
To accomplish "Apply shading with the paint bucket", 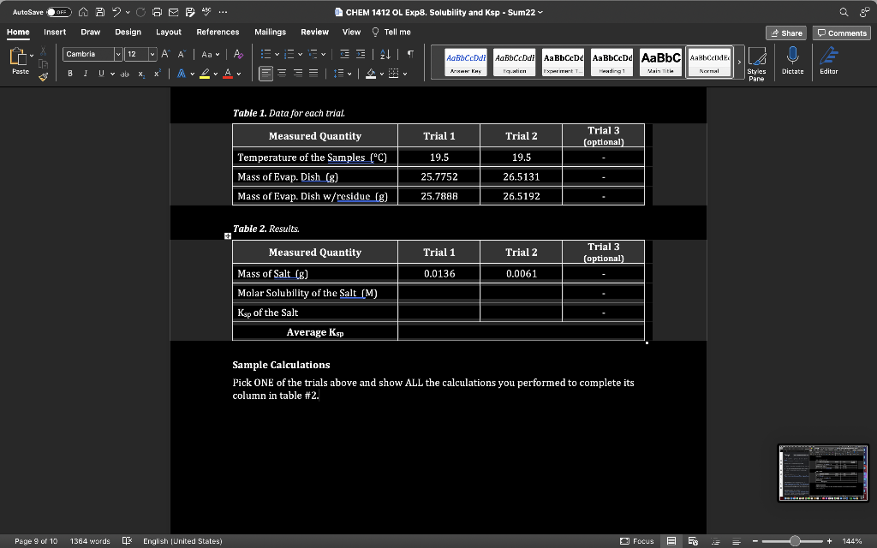I will pos(371,74).
